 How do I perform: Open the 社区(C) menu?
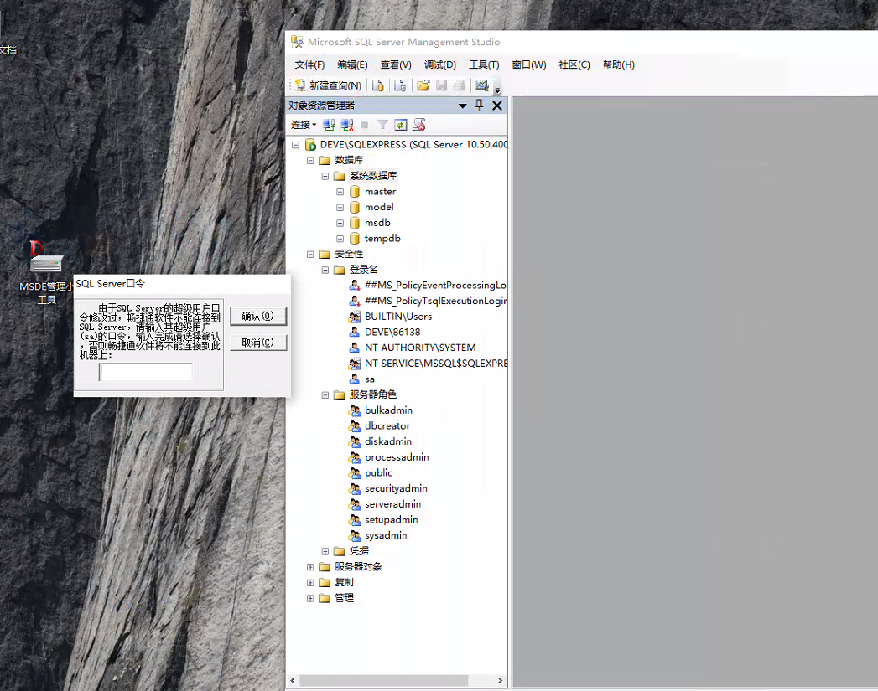coord(574,64)
